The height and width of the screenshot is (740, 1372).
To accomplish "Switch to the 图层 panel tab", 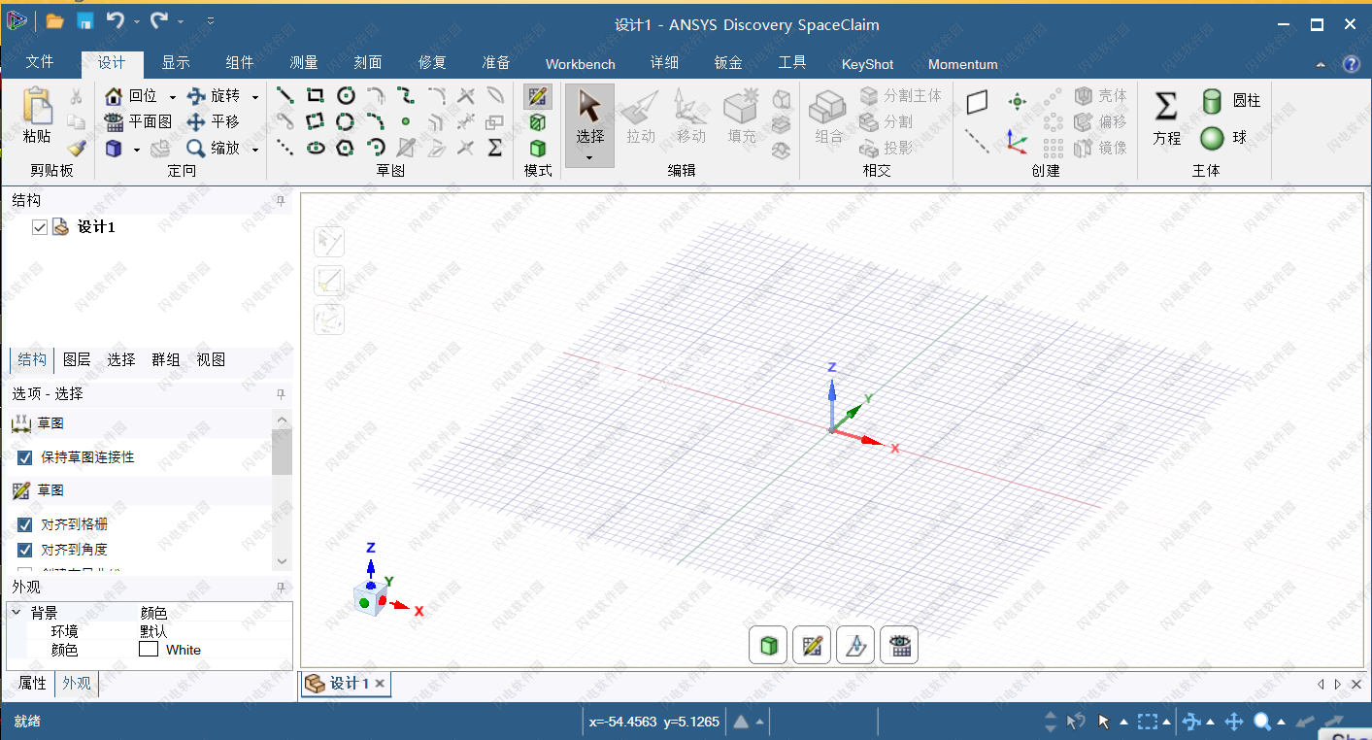I will point(77,359).
